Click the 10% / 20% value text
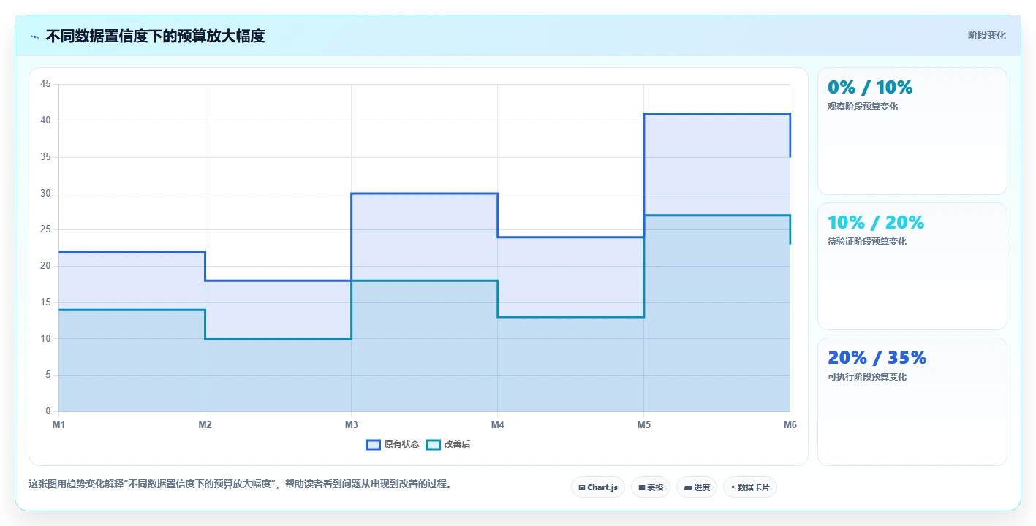The image size is (1036, 526). (876, 222)
